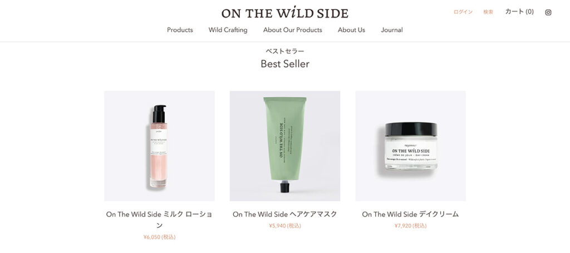The height and width of the screenshot is (253, 570).
Task: Click the ¥6,050 price label
Action: coord(159,237)
